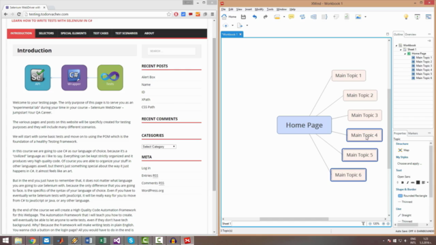Zoom out with the minus icon near 120%
Viewport: 436px width, 245px height.
tap(370, 224)
